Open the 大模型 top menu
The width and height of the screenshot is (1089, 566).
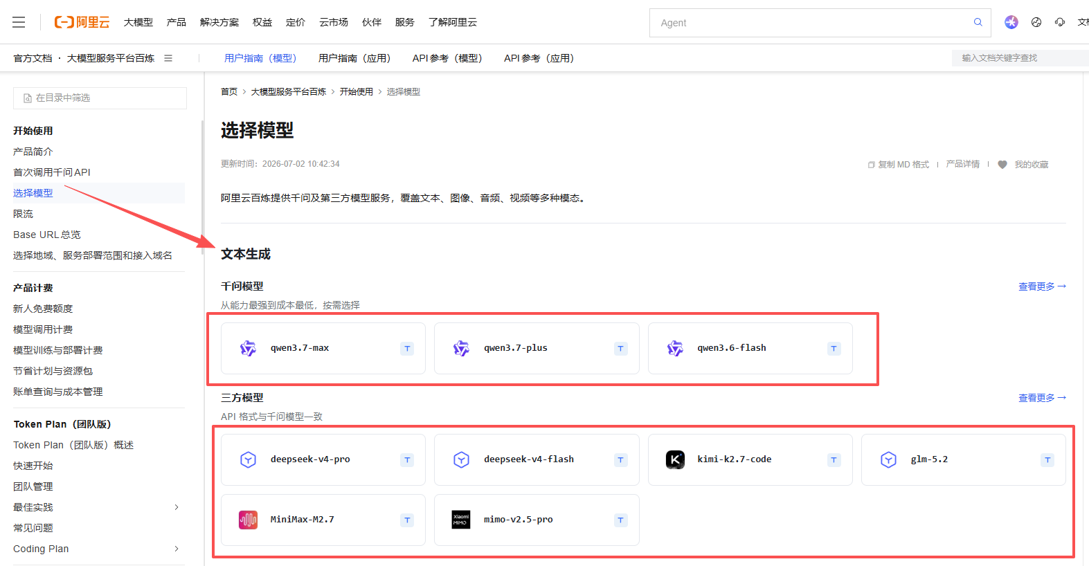[138, 22]
